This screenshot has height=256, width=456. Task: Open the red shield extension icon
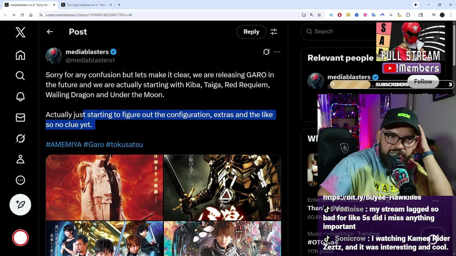pos(340,15)
